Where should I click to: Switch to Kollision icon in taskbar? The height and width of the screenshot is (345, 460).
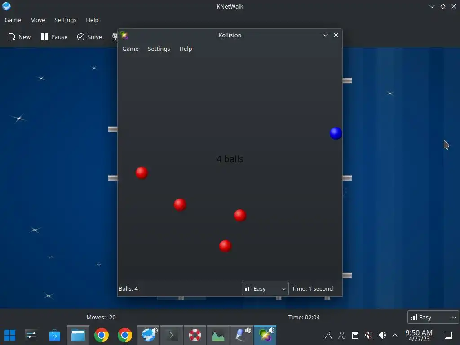(x=265, y=335)
